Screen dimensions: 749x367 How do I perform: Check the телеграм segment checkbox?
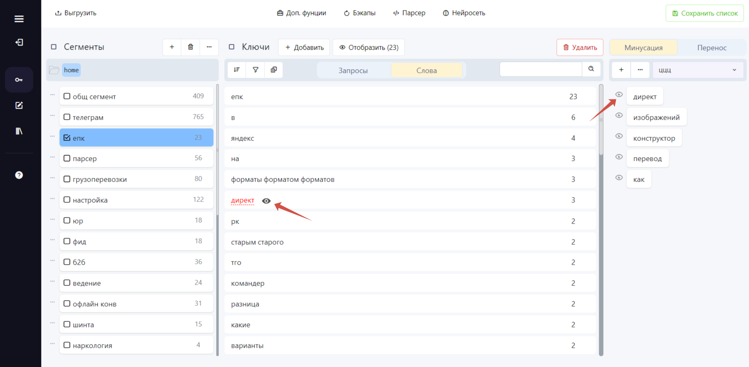(x=67, y=117)
